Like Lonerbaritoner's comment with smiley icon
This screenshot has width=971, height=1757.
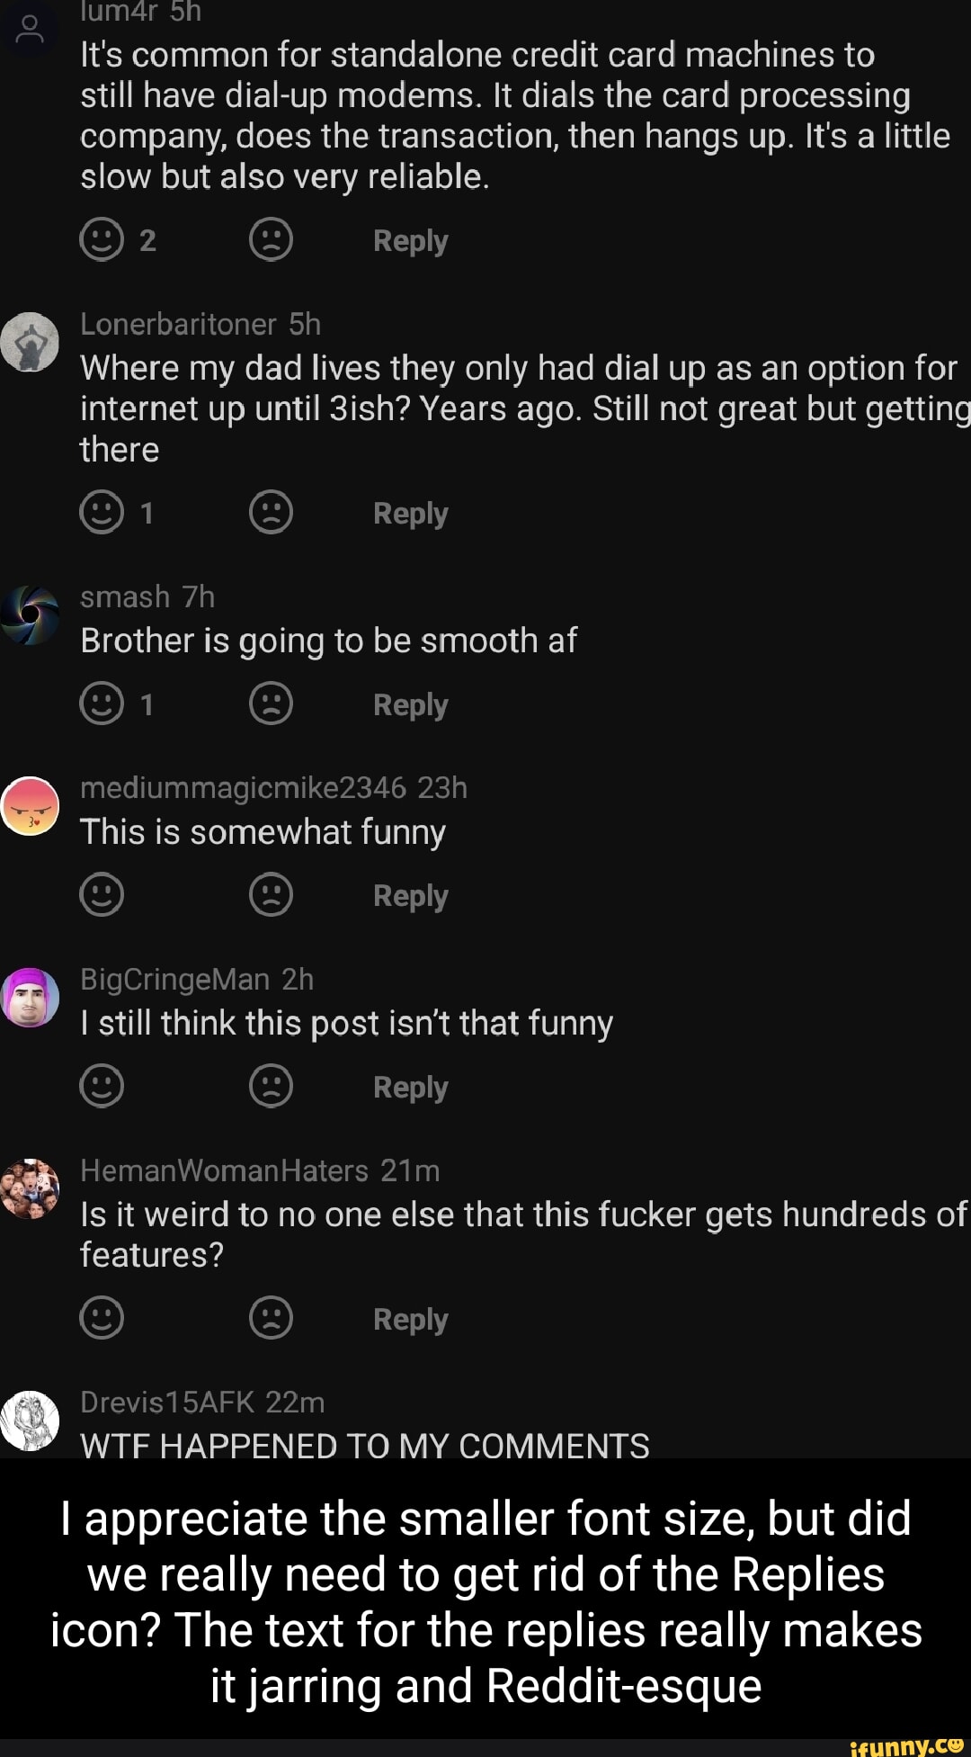pos(102,513)
